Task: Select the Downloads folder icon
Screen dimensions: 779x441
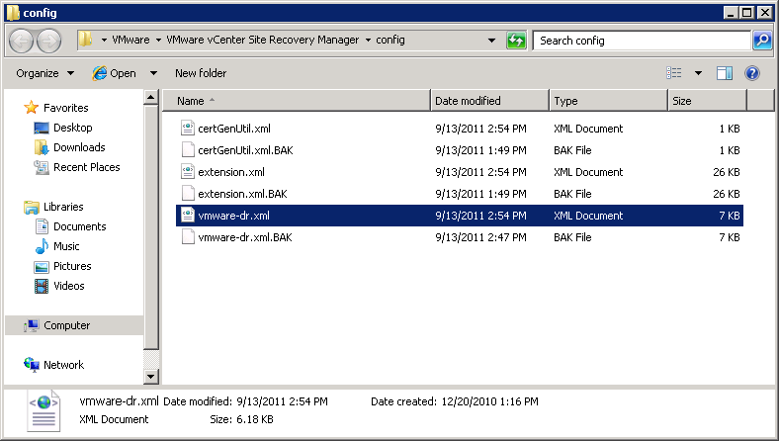Action: pos(42,147)
